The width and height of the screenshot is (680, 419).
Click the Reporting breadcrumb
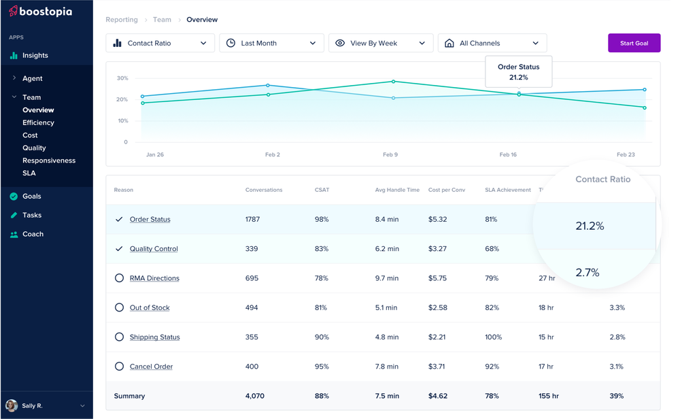[x=122, y=20]
